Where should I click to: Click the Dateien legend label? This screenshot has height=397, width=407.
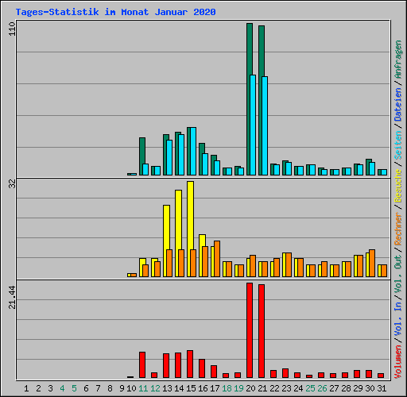tap(398, 105)
